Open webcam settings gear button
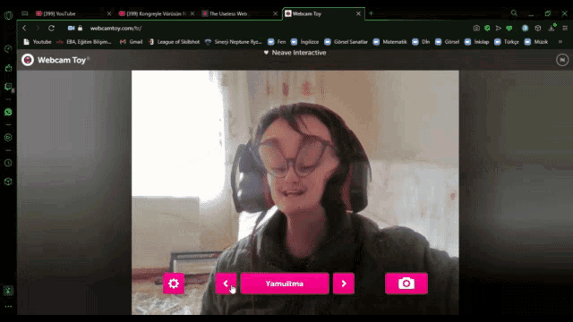The image size is (573, 322). click(x=174, y=284)
